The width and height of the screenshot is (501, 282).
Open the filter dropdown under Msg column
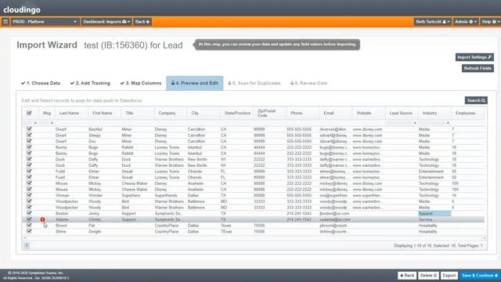click(x=52, y=123)
